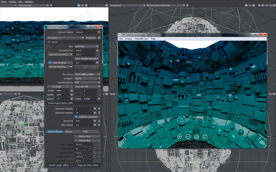Click the Maximum Samples 16 field
Viewport: 276px width, 172px height.
[84, 113]
